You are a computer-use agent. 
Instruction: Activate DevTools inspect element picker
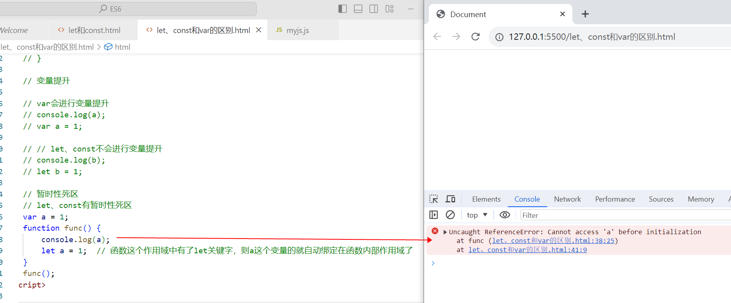coord(434,199)
